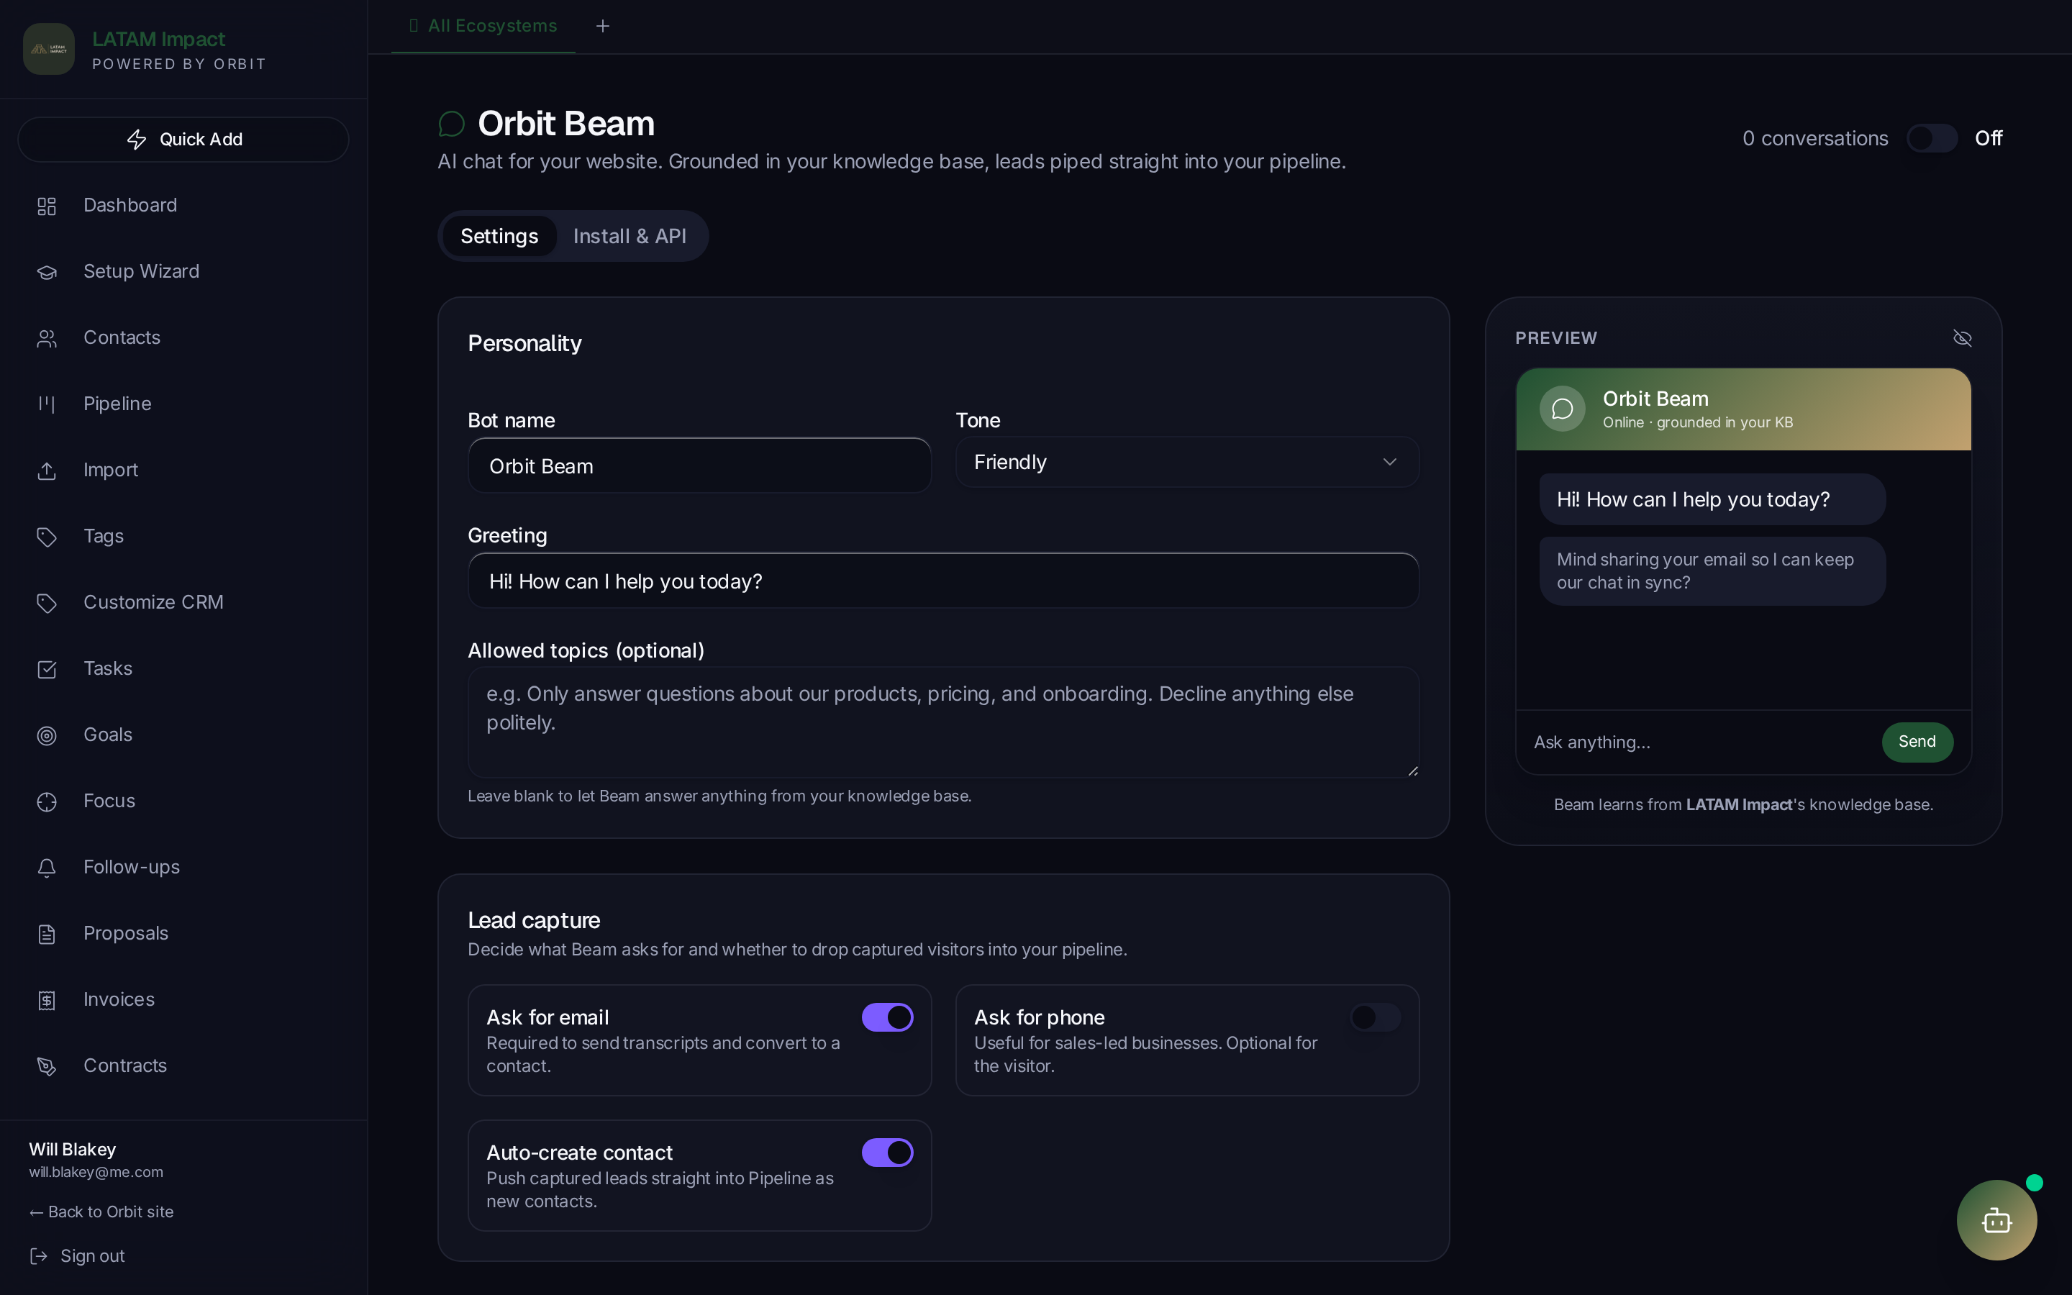Image resolution: width=2072 pixels, height=1295 pixels.
Task: Toggle Auto-create contact switch
Action: pos(887,1152)
